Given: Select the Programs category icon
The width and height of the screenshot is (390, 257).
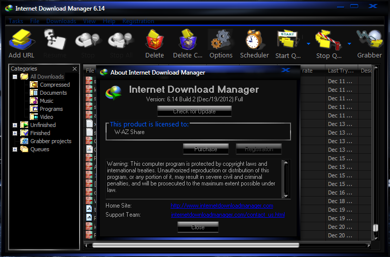Looking at the screenshot, I should coord(34,109).
